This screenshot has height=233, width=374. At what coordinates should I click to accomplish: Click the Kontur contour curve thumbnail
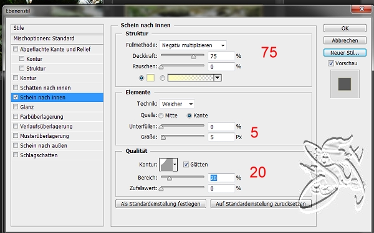coord(166,165)
